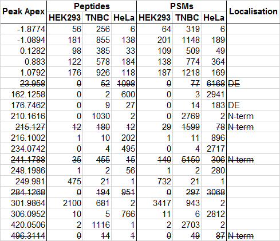Select the peak apex cell '210.1616'
The image size is (280, 241).
pyautogui.click(x=23, y=116)
